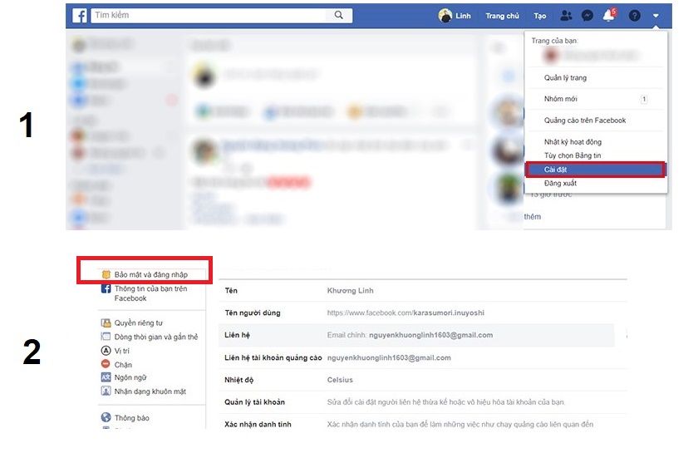This screenshot has height=453, width=698.
Task: Select the Liên hệ email row
Action: tap(416, 335)
